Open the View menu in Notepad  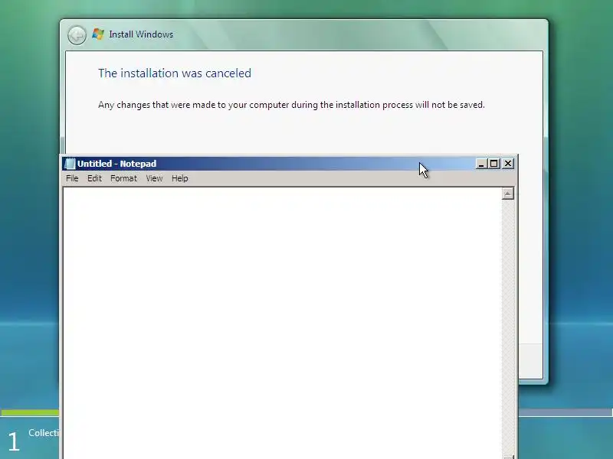coord(154,178)
